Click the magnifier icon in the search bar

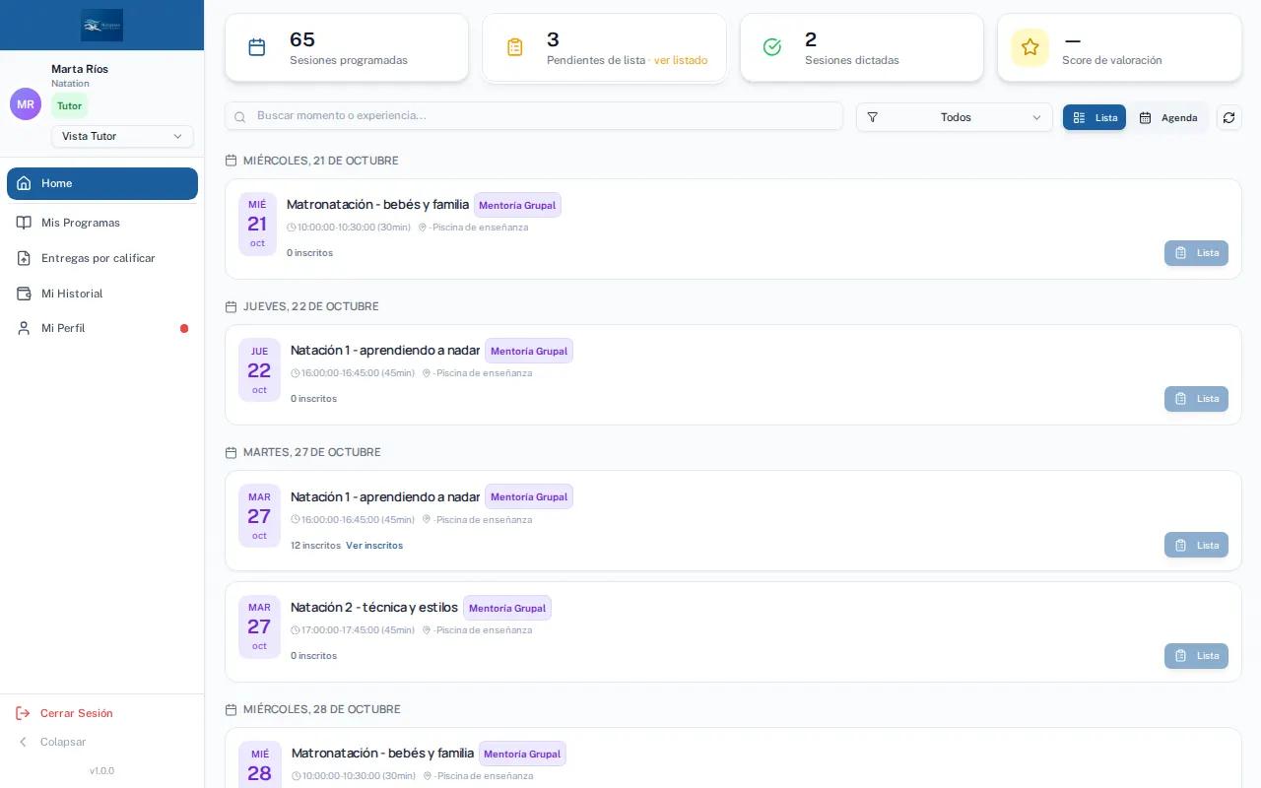coord(240,116)
